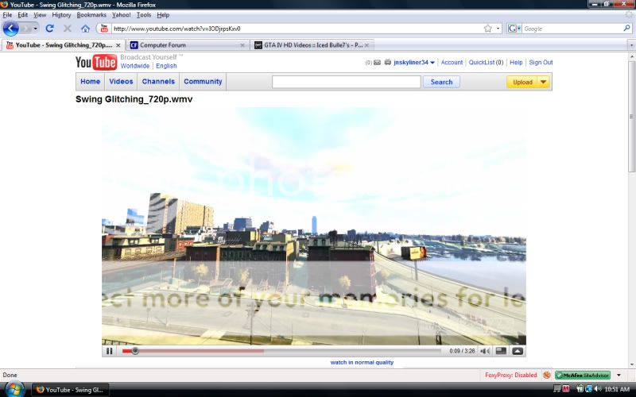Click the magnifier icon in Google search box
The width and height of the screenshot is (636, 397).
(x=622, y=29)
